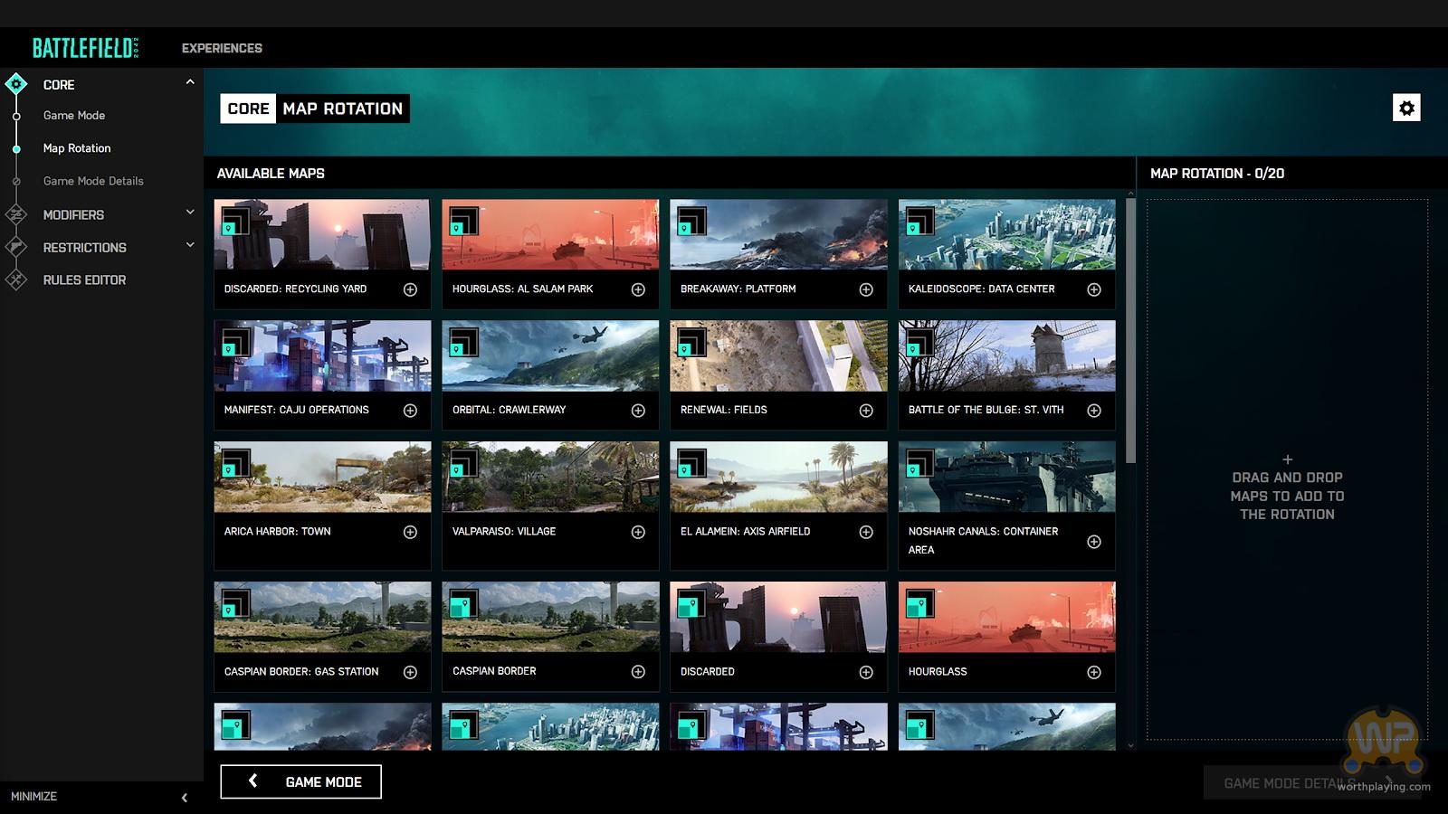Collapse sidebar with Minimize arrow

point(185,798)
